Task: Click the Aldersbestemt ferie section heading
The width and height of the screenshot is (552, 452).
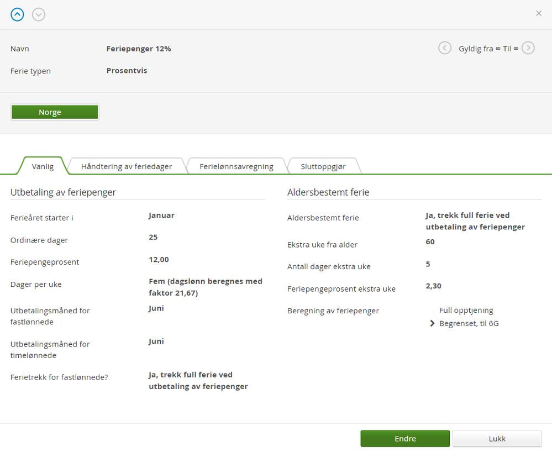Action: click(328, 192)
